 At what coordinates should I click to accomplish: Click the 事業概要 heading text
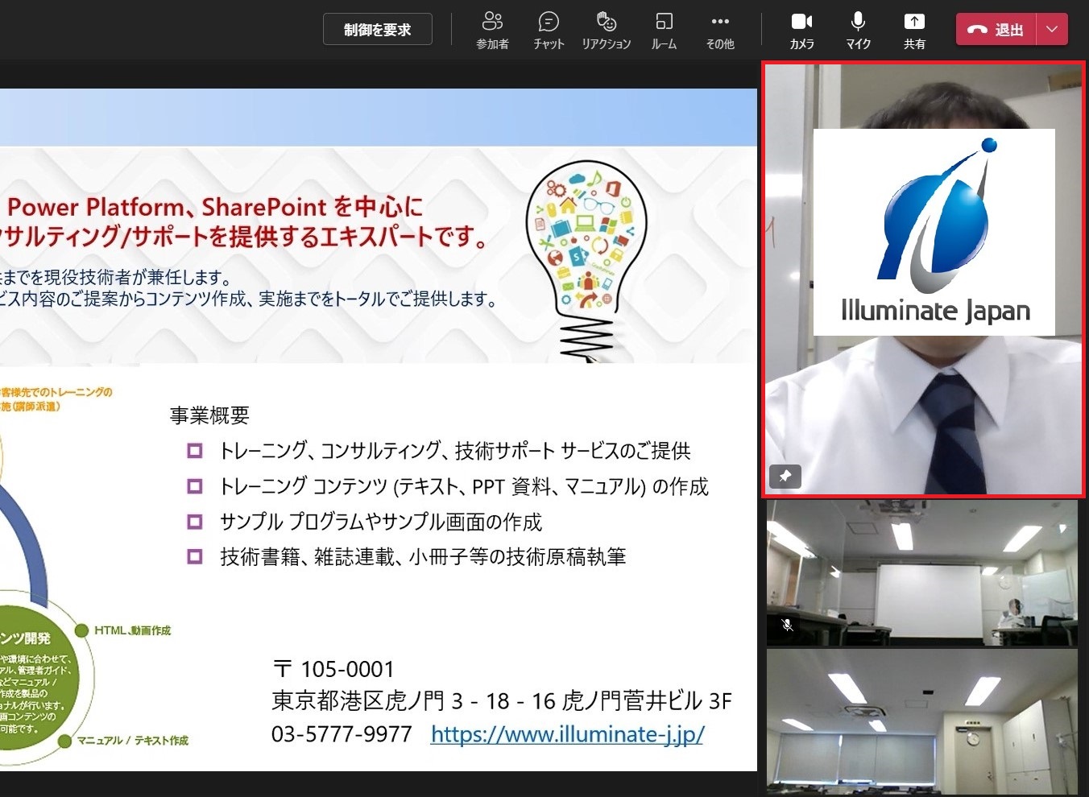point(209,415)
